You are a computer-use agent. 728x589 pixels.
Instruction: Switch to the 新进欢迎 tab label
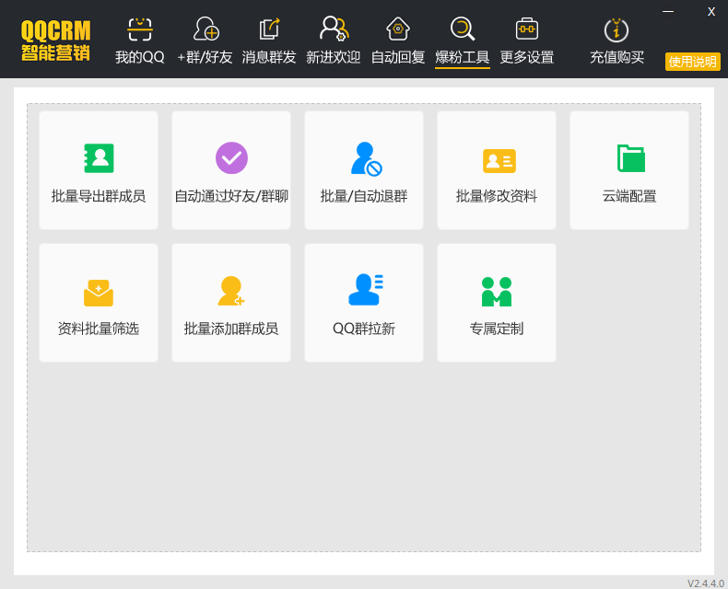coord(334,57)
